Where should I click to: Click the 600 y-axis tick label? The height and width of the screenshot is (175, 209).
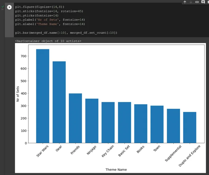tap(23, 69)
